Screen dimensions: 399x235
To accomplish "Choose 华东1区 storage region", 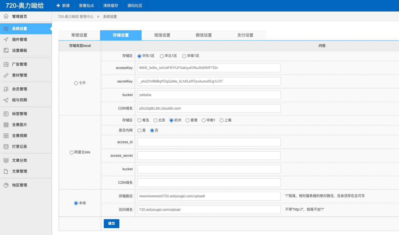I will coord(139,56).
